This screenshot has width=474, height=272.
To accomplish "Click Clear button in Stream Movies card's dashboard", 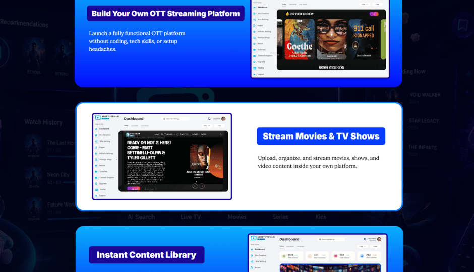I will tap(219, 126).
